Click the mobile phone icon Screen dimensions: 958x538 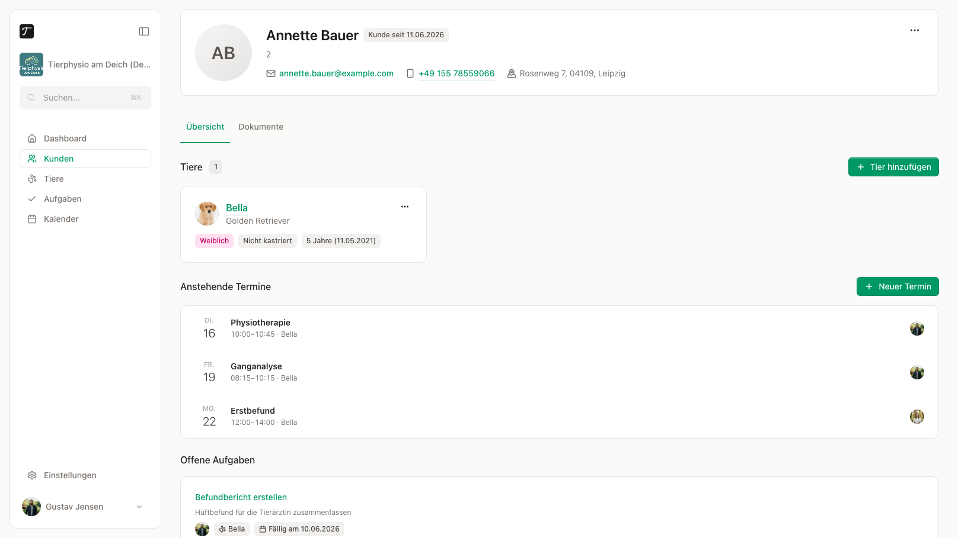410,73
